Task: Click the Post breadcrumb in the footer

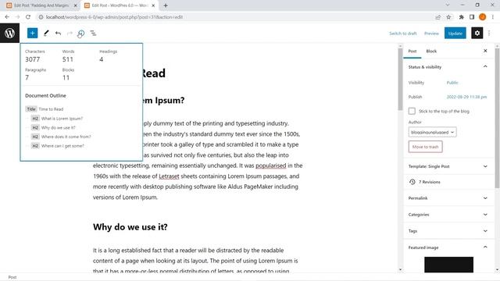Action: [x=12, y=277]
